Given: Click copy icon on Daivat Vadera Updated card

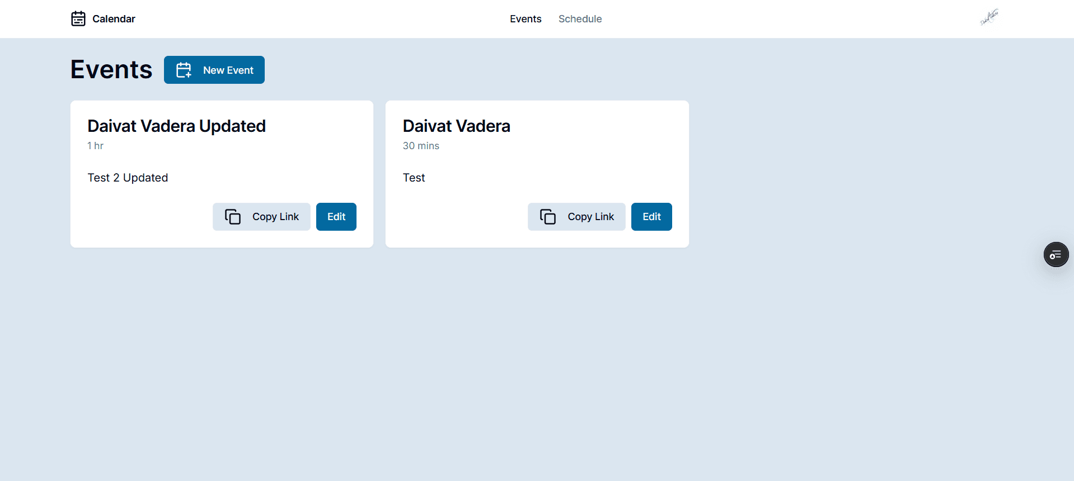Looking at the screenshot, I should (233, 217).
